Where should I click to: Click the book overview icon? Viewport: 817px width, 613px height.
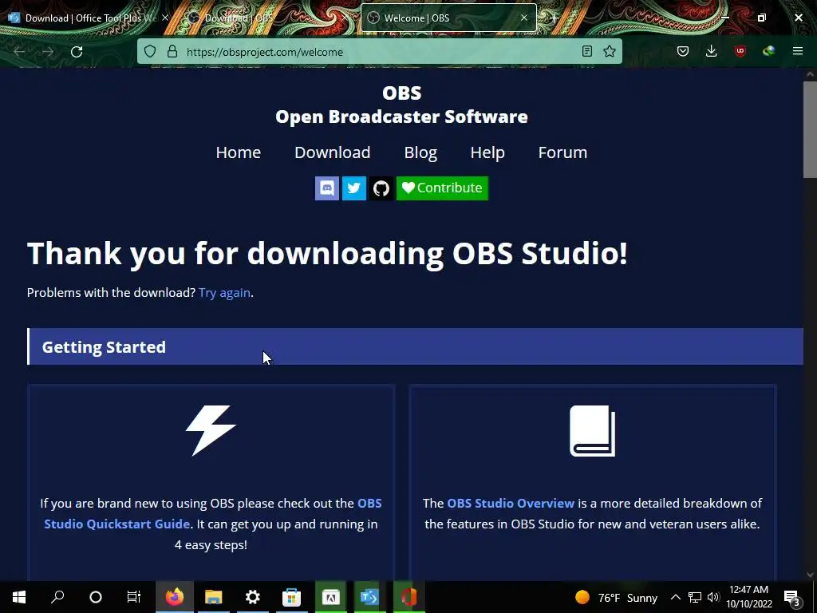(593, 430)
